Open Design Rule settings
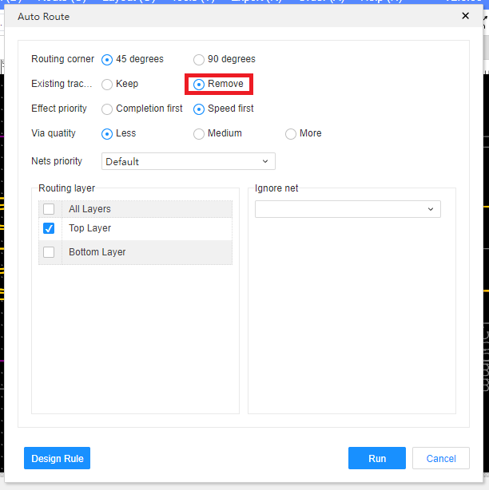489x490 pixels. [57, 458]
